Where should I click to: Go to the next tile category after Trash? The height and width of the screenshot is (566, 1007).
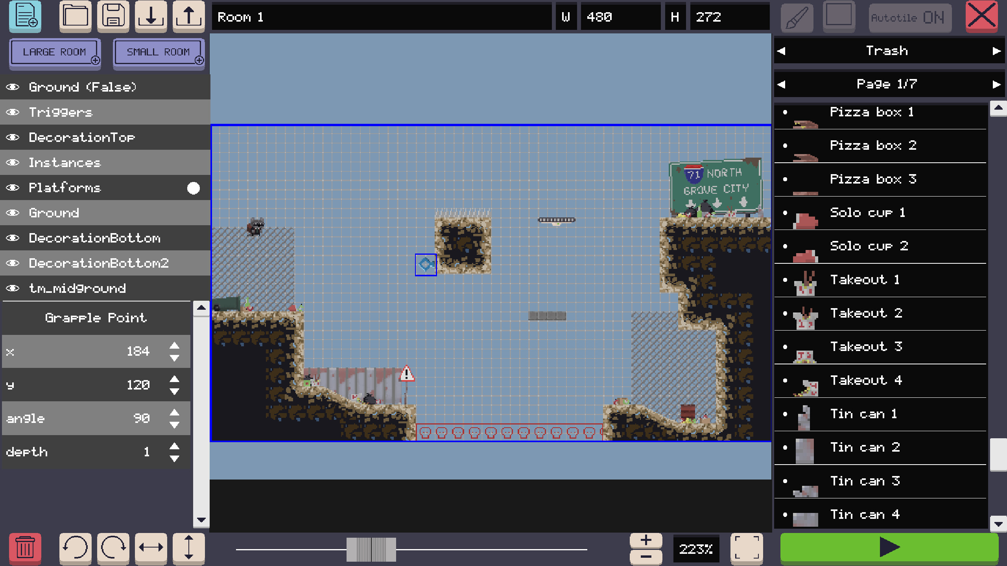(996, 51)
